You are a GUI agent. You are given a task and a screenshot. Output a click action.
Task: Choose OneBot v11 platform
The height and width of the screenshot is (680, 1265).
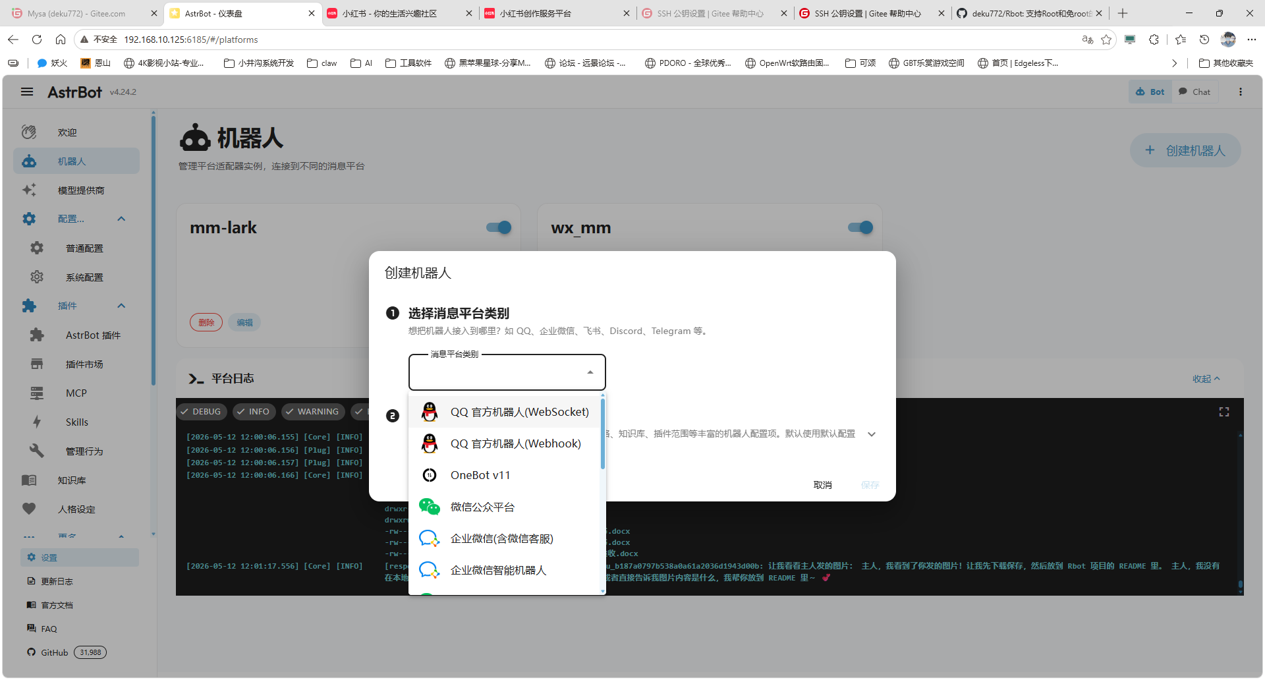[x=505, y=475]
